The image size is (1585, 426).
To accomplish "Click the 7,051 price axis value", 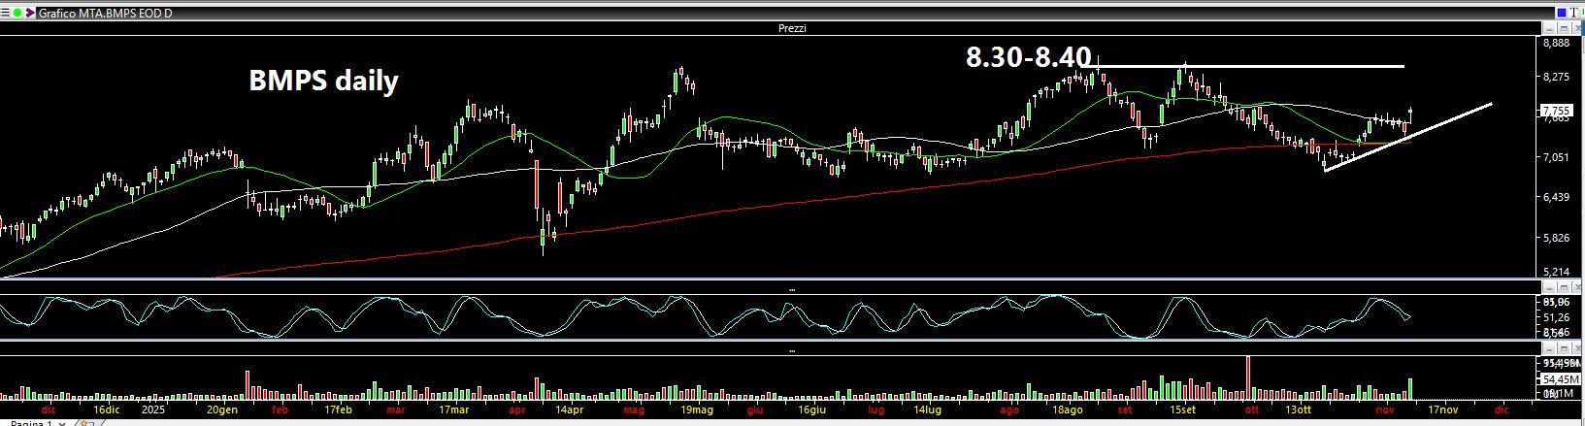I will pos(1556,157).
